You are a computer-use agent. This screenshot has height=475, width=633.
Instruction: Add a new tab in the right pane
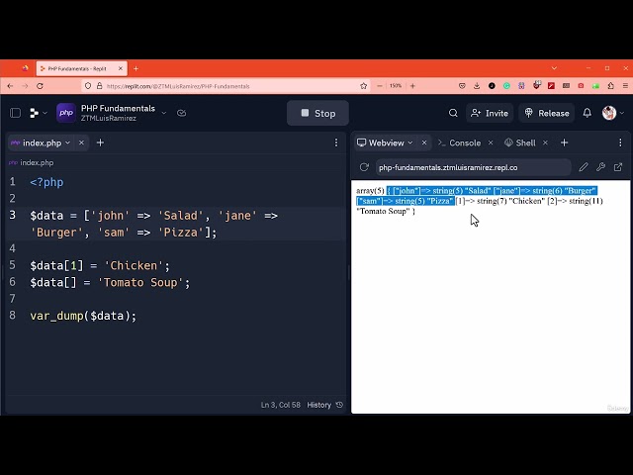[565, 142]
